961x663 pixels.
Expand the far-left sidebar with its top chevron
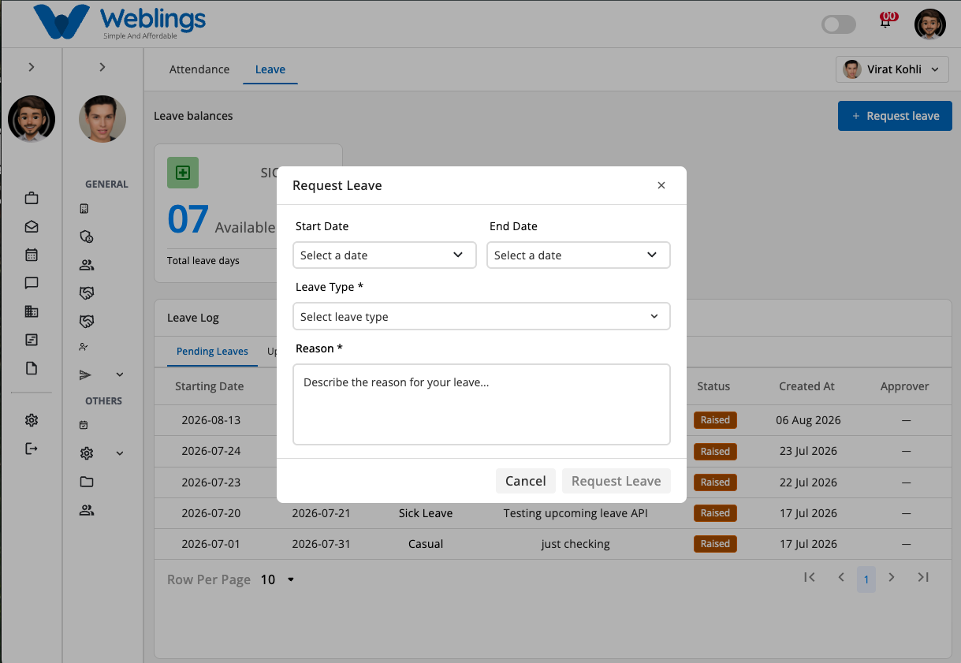(32, 67)
